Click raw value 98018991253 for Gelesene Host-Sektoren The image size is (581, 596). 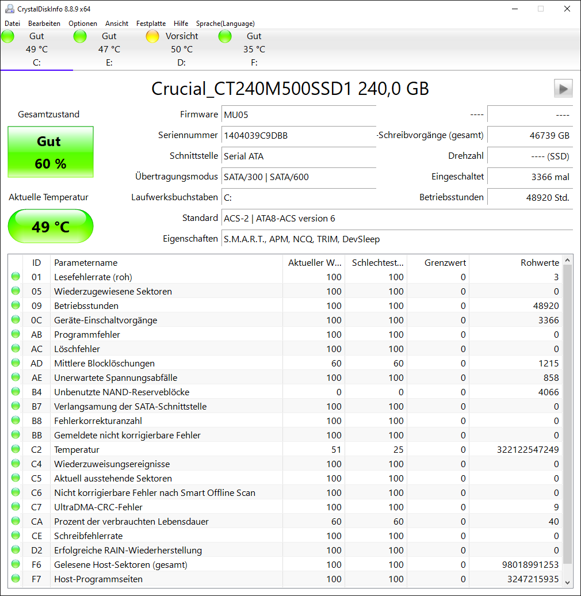click(530, 565)
